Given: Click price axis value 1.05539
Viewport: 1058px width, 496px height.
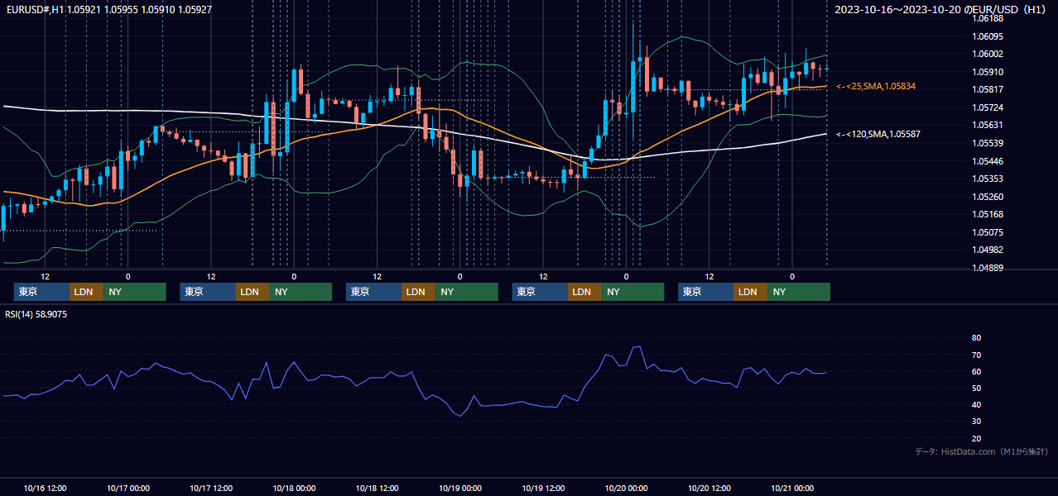Looking at the screenshot, I should [x=988, y=143].
